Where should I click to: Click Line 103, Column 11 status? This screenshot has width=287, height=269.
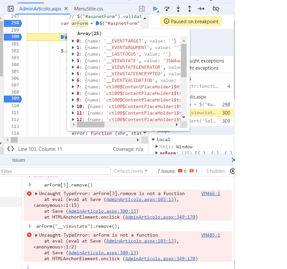40,149
